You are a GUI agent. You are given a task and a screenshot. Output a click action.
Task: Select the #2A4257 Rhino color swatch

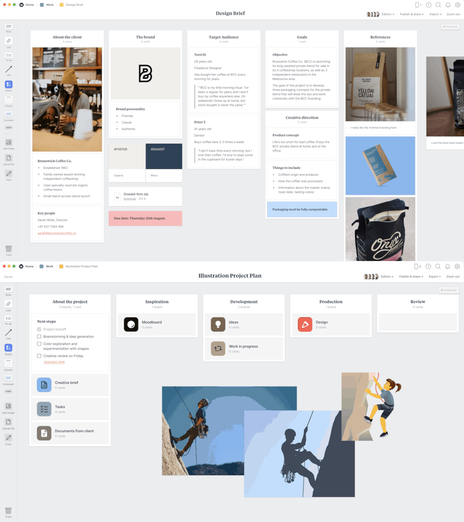pos(164,157)
